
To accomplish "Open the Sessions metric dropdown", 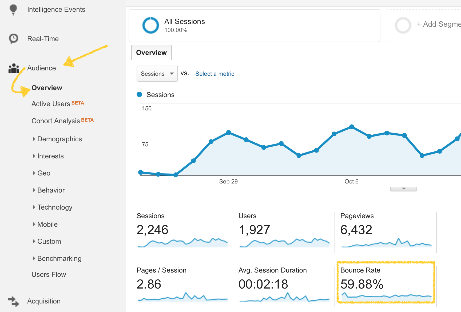I will 157,74.
